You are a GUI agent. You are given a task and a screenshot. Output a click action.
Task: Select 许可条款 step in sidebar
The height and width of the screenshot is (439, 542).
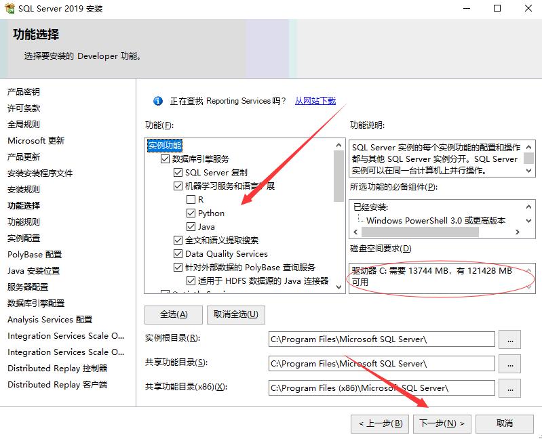pos(24,108)
